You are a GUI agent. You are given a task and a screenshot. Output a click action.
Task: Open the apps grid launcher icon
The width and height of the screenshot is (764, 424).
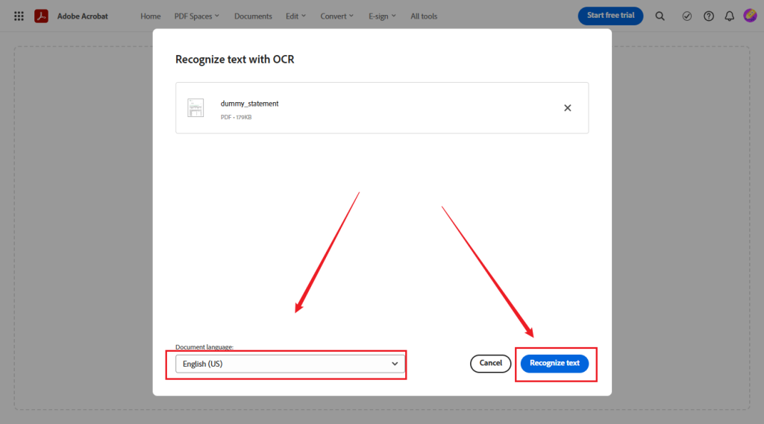tap(19, 16)
